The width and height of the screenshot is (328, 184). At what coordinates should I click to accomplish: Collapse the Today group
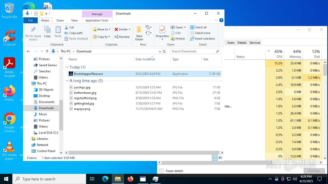point(67,67)
